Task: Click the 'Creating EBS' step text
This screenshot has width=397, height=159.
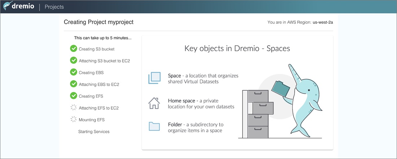Action: pos(91,72)
